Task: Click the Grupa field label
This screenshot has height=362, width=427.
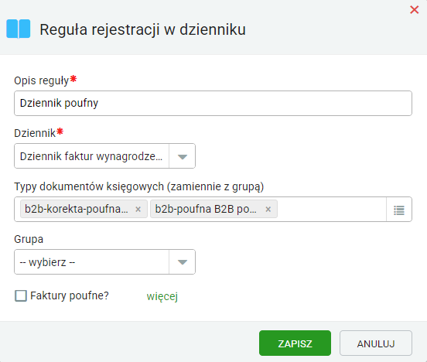Action: tap(29, 239)
